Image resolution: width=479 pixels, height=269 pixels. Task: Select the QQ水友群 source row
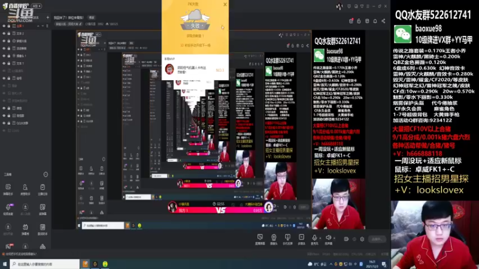25,123
